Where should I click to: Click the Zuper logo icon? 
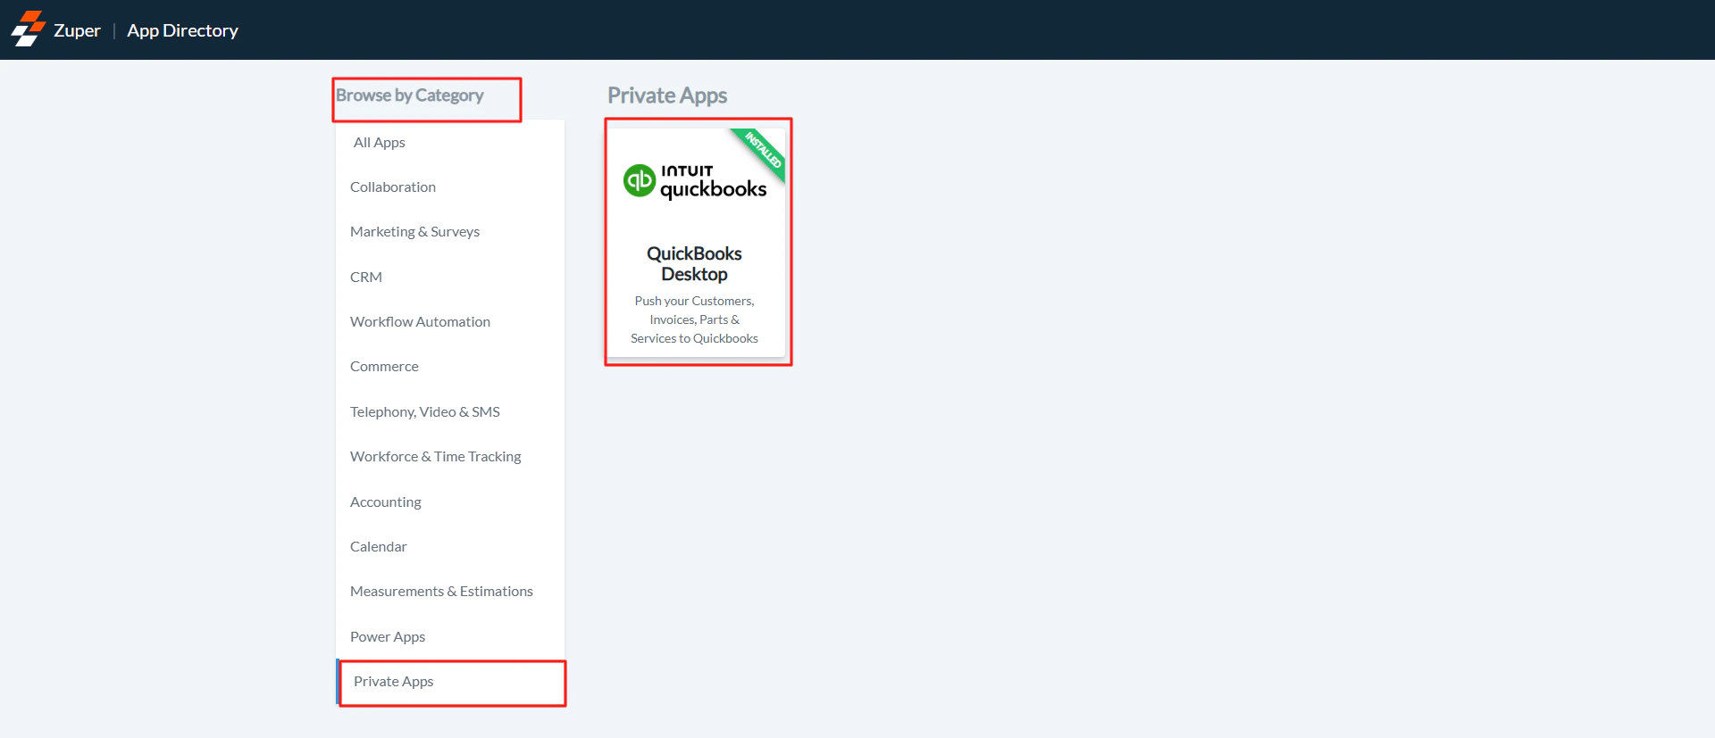[x=29, y=29]
